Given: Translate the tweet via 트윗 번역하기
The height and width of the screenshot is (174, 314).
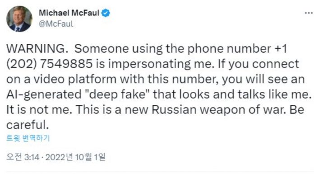Looking at the screenshot, I should tap(28, 138).
